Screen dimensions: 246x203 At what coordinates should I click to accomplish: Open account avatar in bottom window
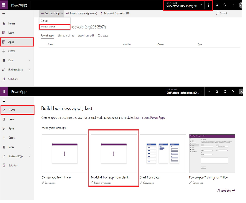[241, 91]
